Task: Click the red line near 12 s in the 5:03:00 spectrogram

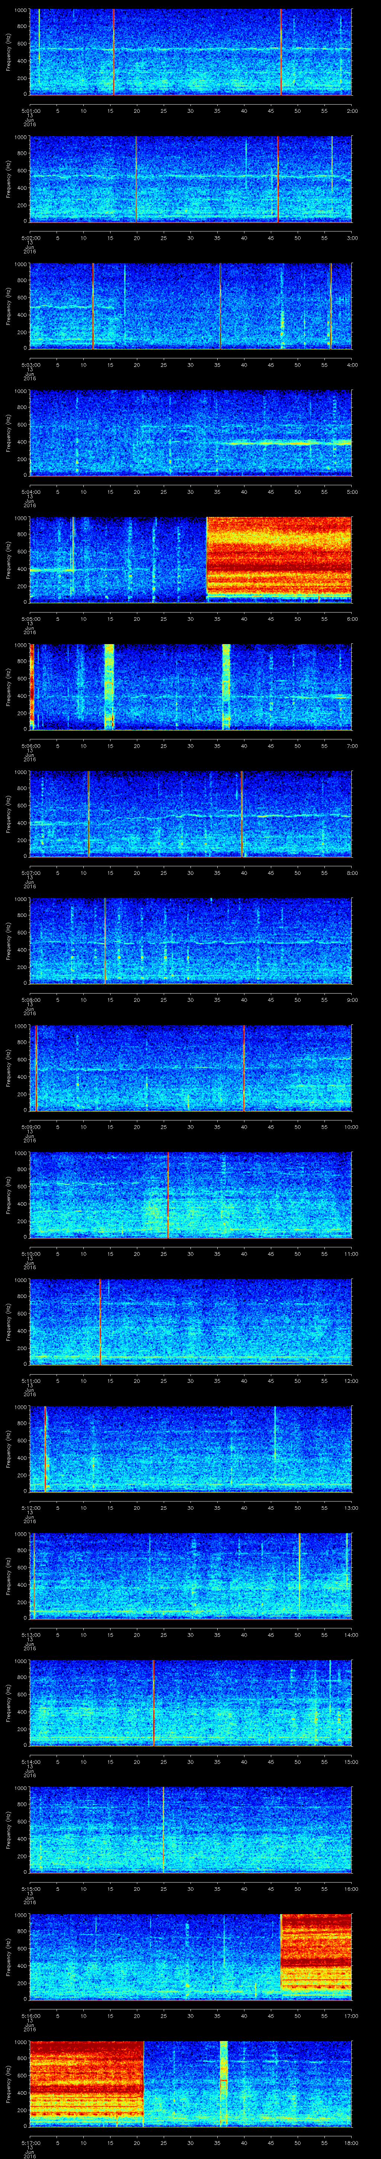Action: point(93,306)
